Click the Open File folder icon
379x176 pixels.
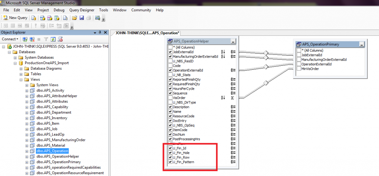pyautogui.click(x=74, y=18)
